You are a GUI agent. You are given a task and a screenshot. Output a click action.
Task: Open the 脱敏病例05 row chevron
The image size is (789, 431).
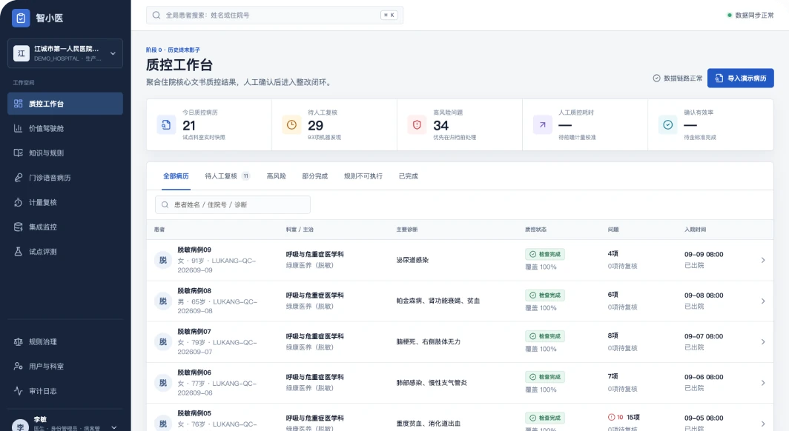(x=763, y=424)
